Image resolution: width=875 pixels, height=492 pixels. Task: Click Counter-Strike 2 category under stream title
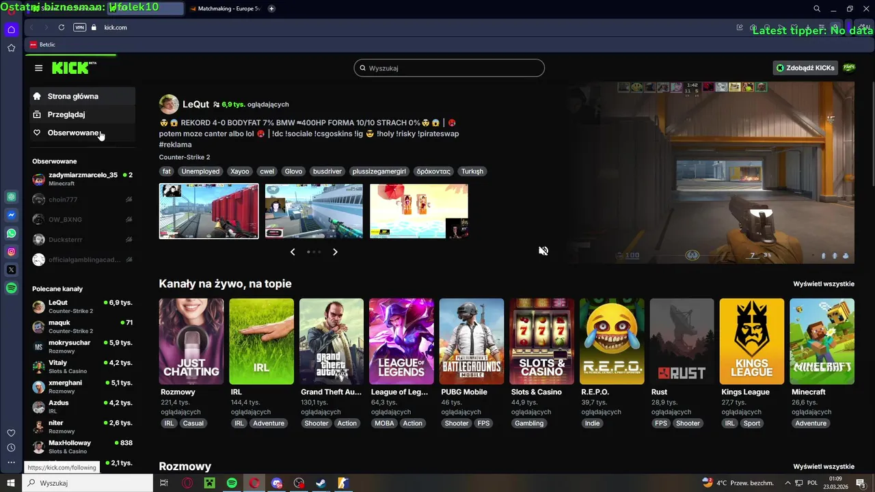coord(185,157)
